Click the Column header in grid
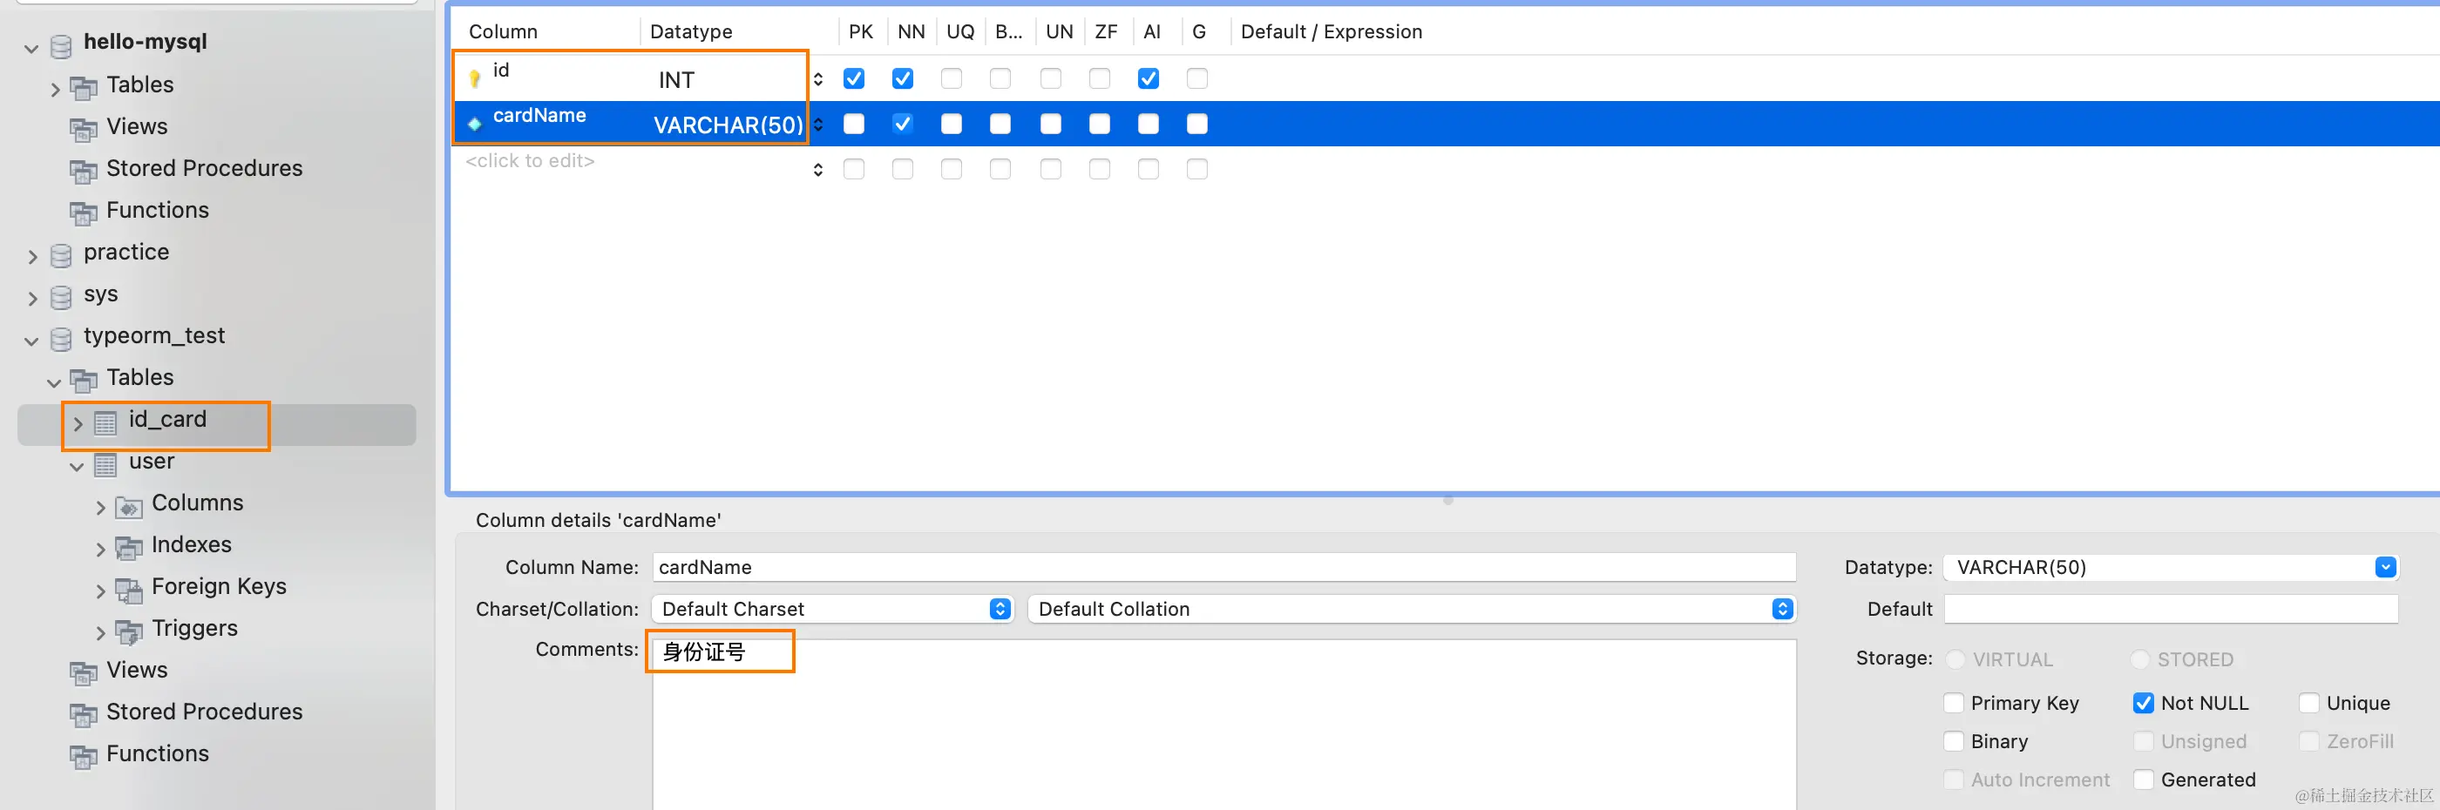Viewport: 2440px width, 810px height. pos(503,32)
